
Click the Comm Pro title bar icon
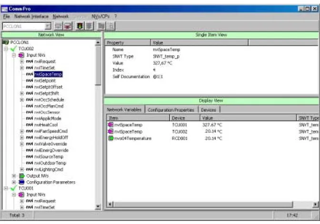(4, 9)
